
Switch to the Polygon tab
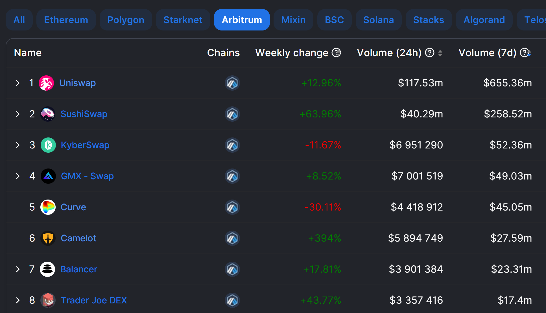(126, 20)
